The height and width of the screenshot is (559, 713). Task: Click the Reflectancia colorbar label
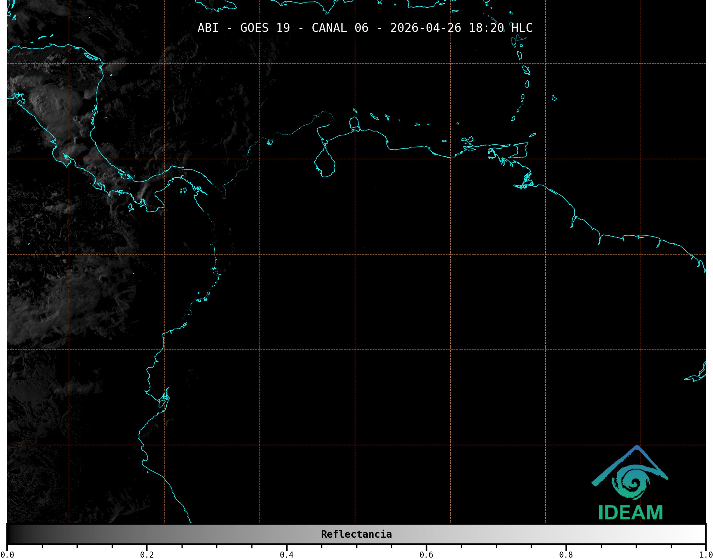[356, 534]
